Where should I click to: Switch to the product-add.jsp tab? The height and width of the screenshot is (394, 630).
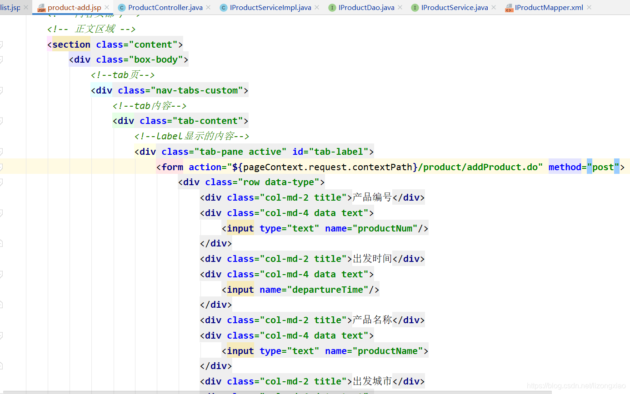[74, 8]
